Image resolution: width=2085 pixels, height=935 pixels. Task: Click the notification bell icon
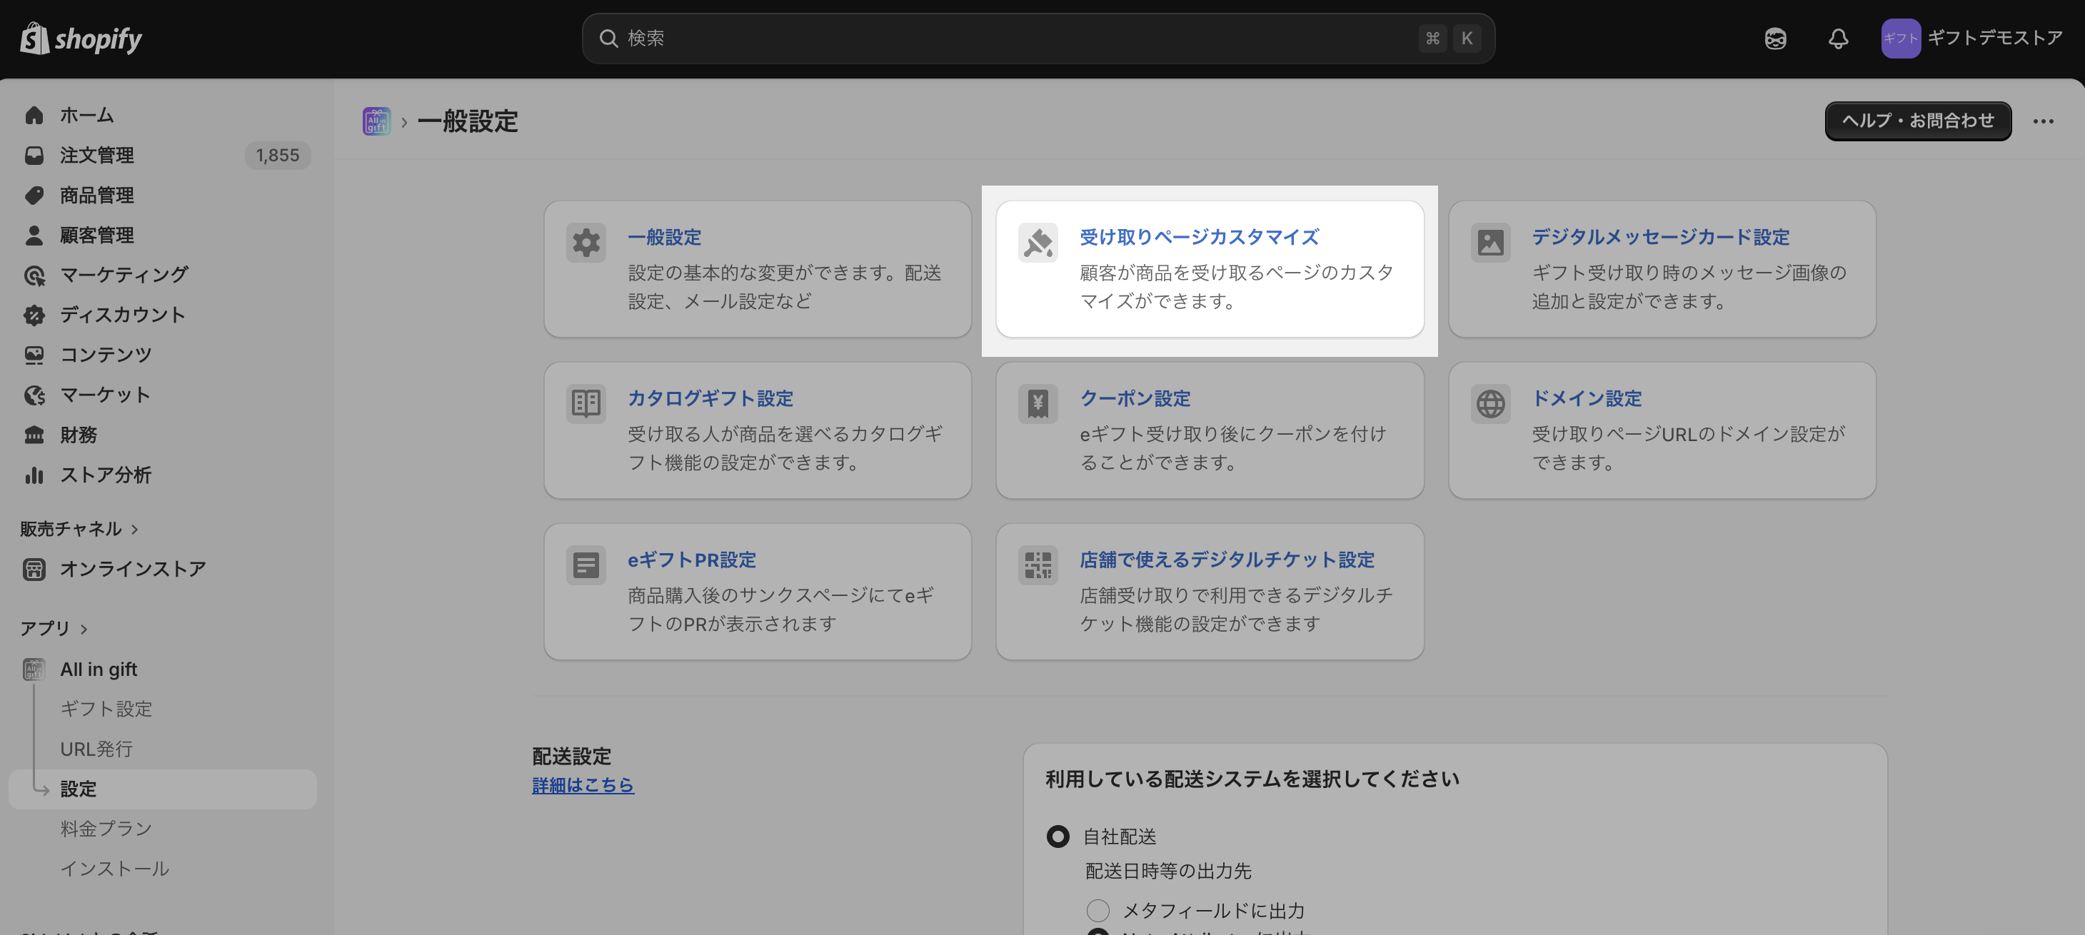[x=1837, y=38]
